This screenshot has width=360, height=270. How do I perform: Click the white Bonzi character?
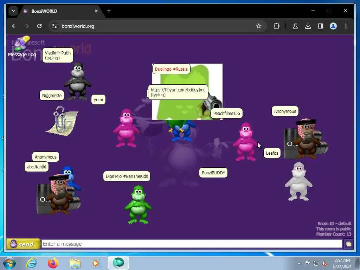tap(298, 181)
